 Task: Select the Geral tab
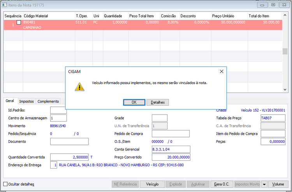(x=10, y=101)
